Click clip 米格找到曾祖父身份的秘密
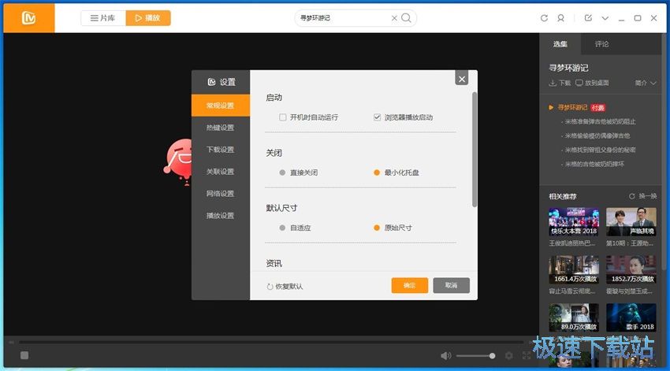The width and height of the screenshot is (670, 371). point(600,150)
